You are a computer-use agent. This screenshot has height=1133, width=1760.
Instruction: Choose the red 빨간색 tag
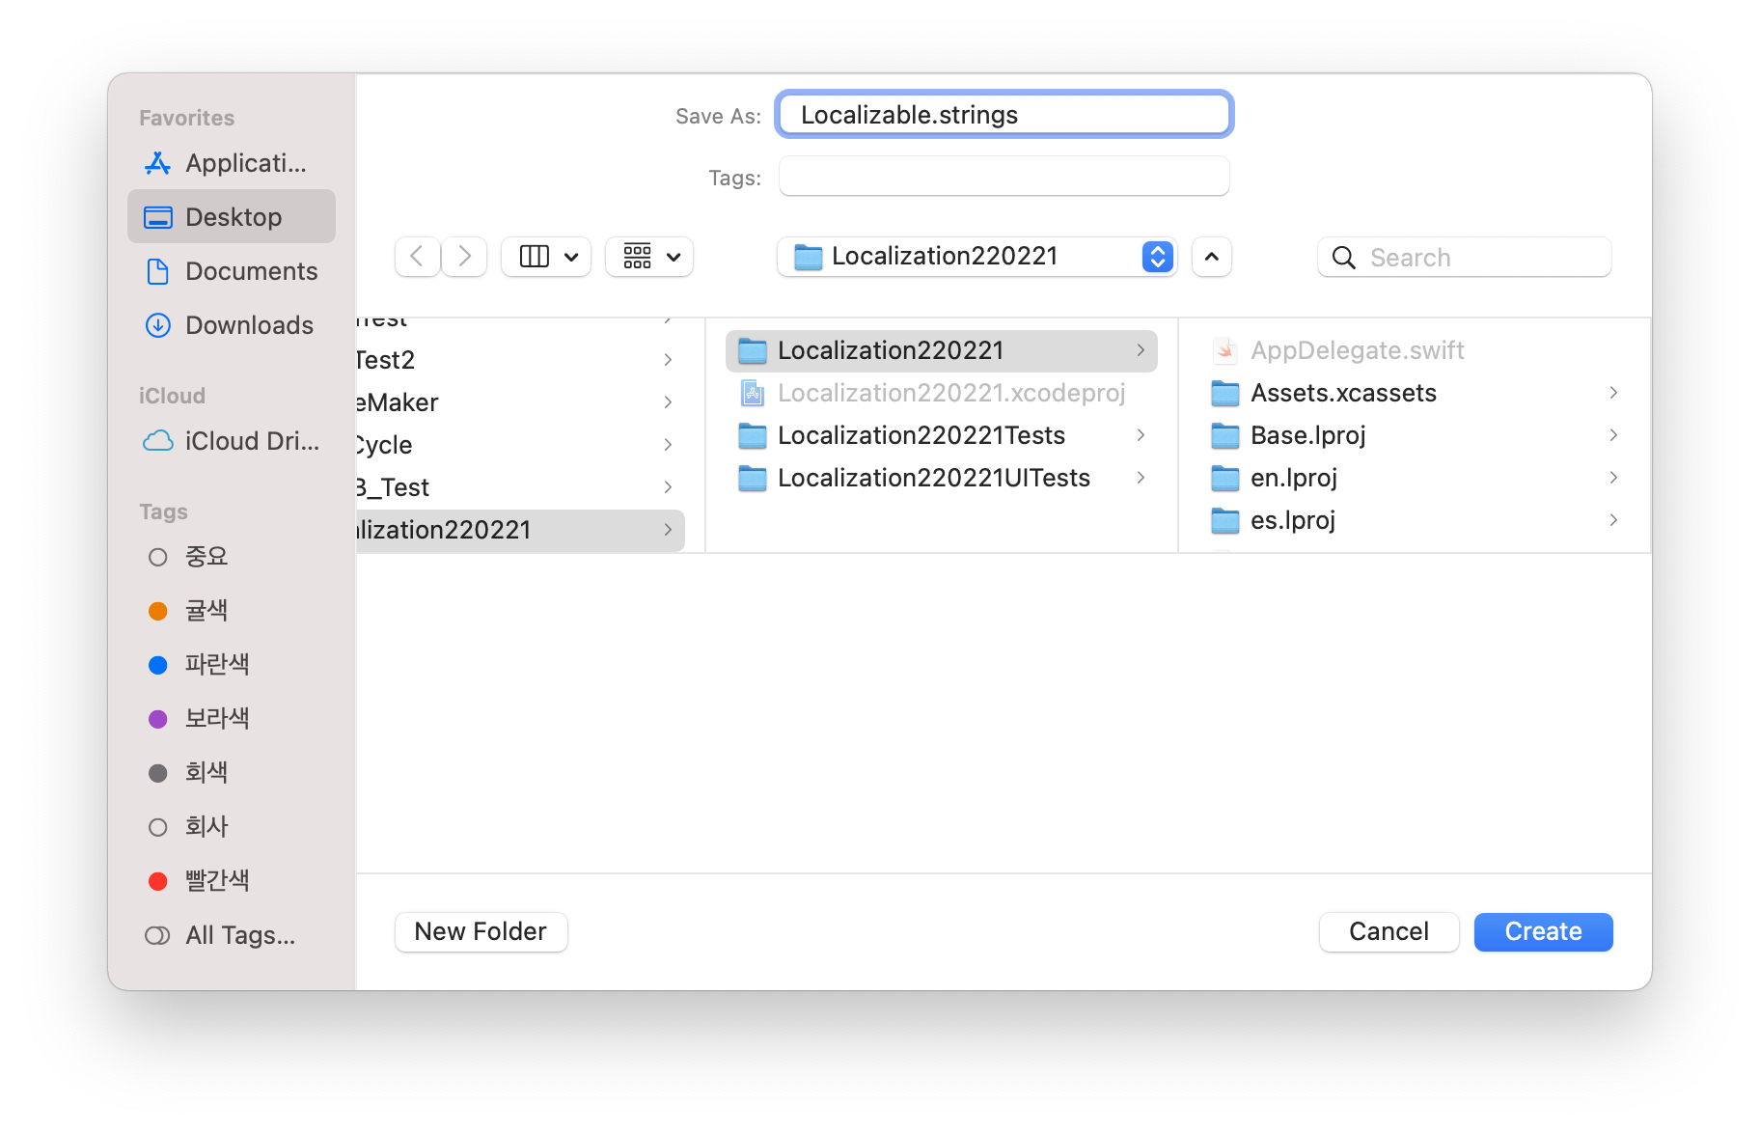[216, 881]
